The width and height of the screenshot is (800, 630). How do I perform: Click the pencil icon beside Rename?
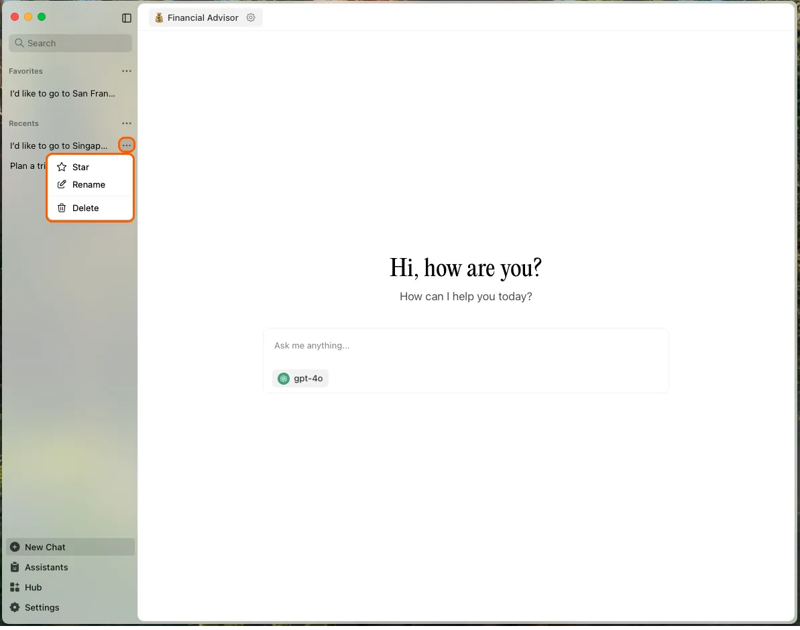click(x=61, y=184)
